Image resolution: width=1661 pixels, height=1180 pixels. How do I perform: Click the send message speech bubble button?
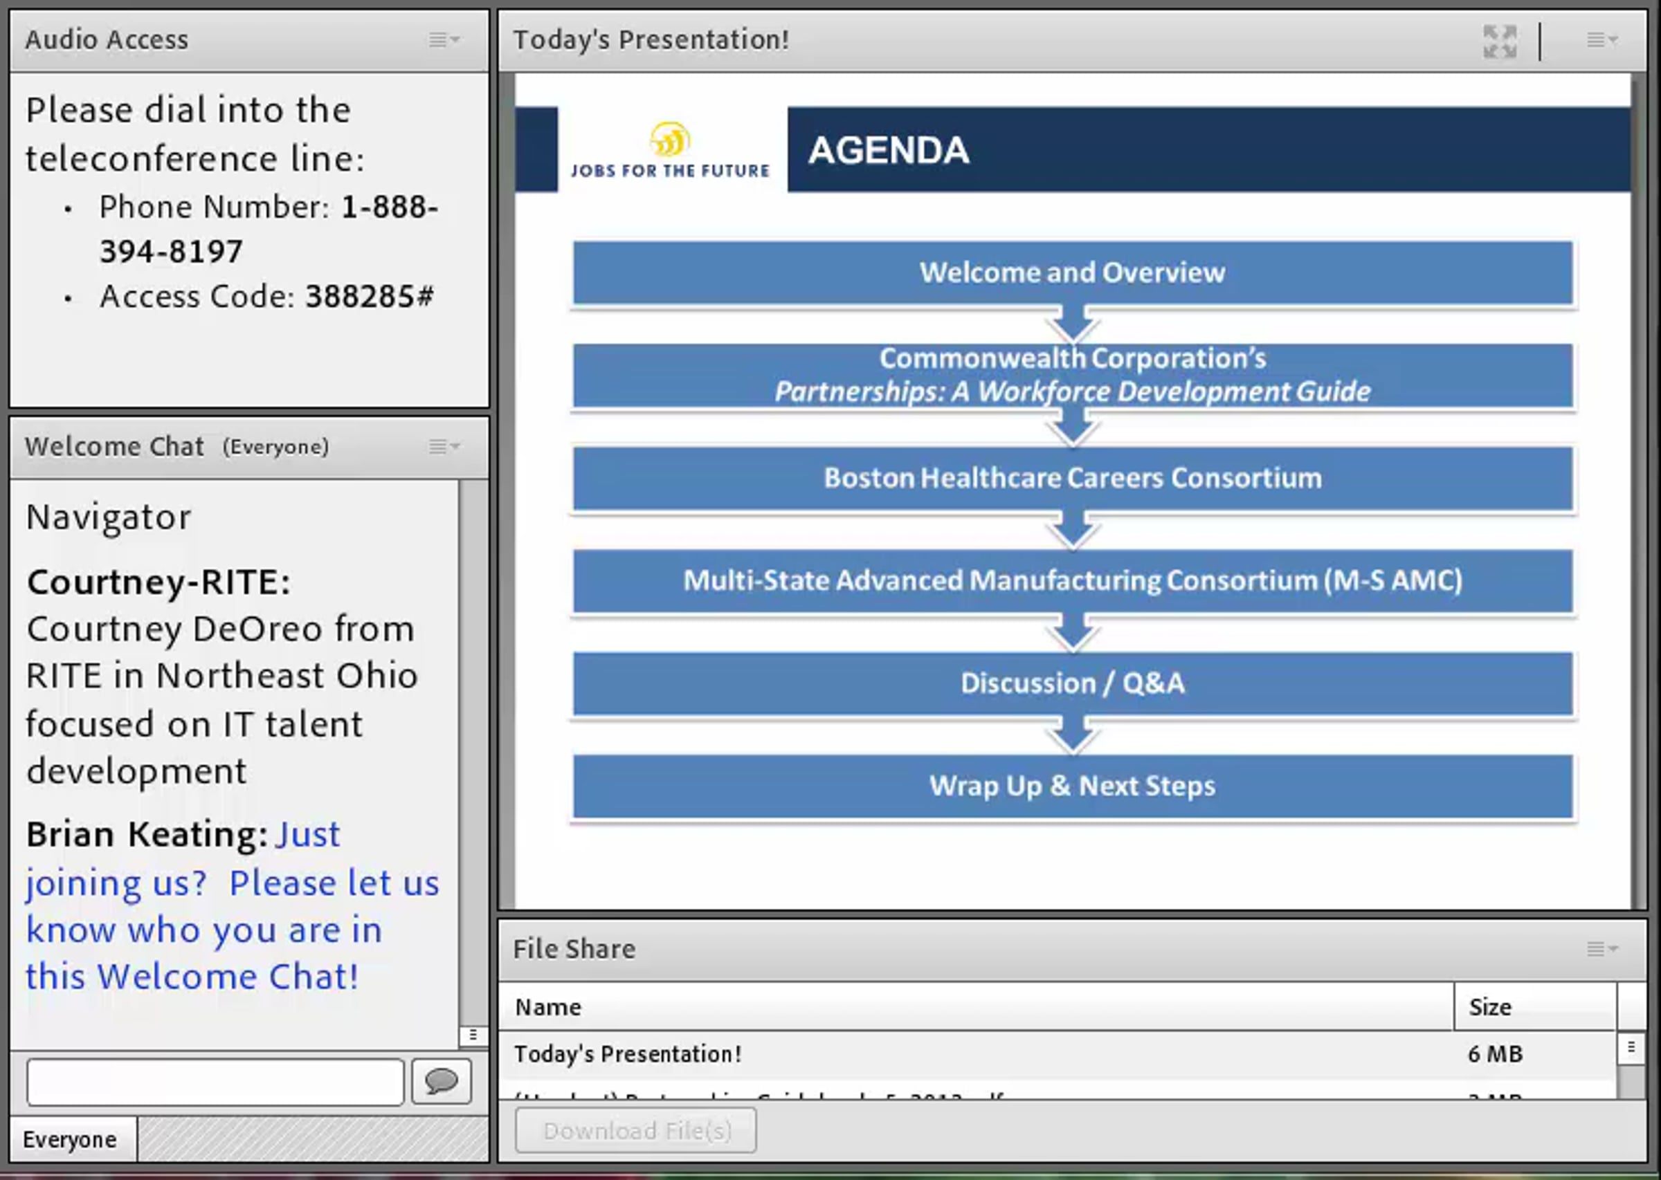click(442, 1082)
